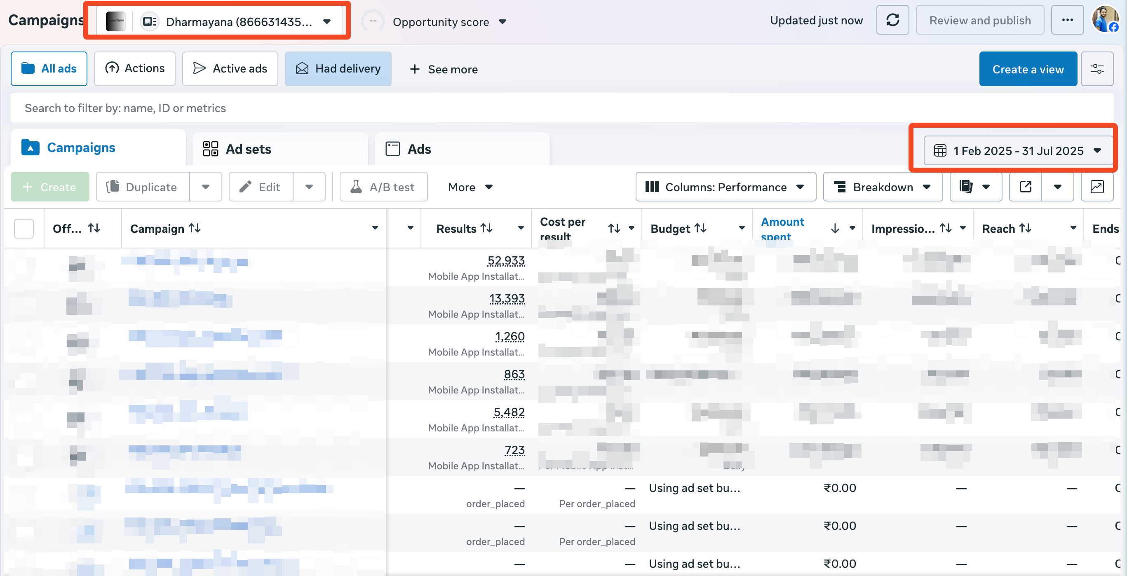Click the green Create button

pyautogui.click(x=50, y=187)
